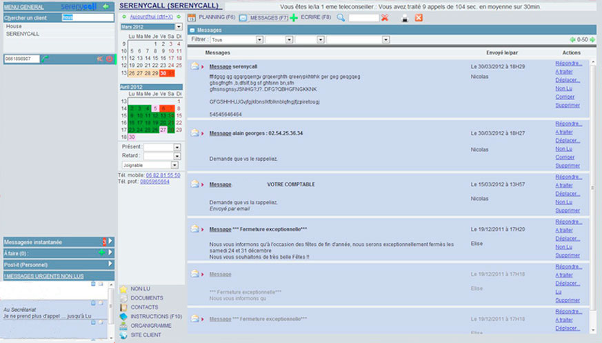Select April 5 pink highlighted date
Screen dimensions: 602x343
155,108
